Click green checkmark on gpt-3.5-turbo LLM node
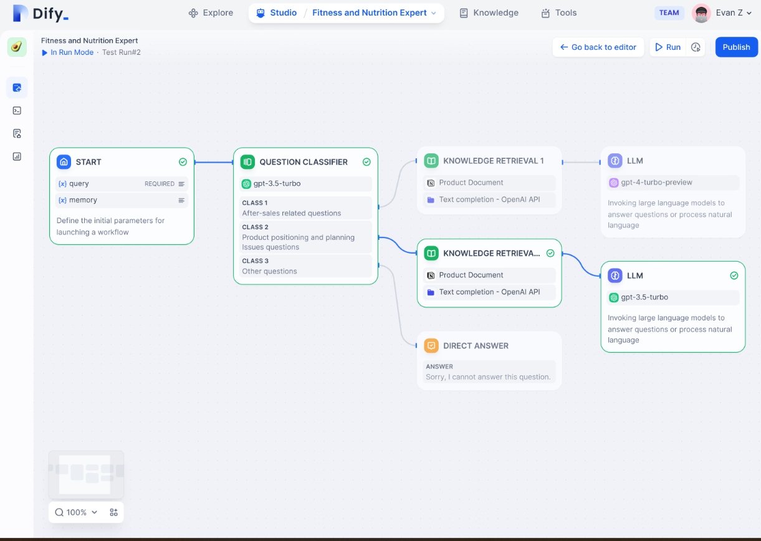The height and width of the screenshot is (541, 761). (x=734, y=275)
